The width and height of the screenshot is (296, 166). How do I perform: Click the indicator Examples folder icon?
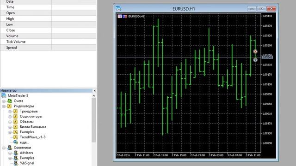click(x=16, y=132)
